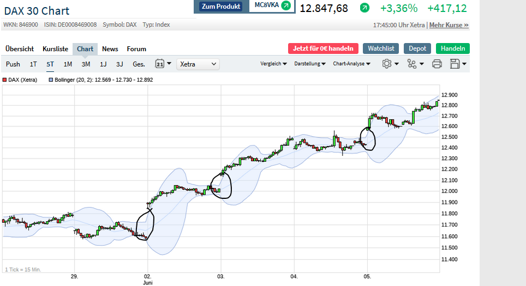Click the Zum Produkt button
The height and width of the screenshot is (286, 526).
[222, 6]
